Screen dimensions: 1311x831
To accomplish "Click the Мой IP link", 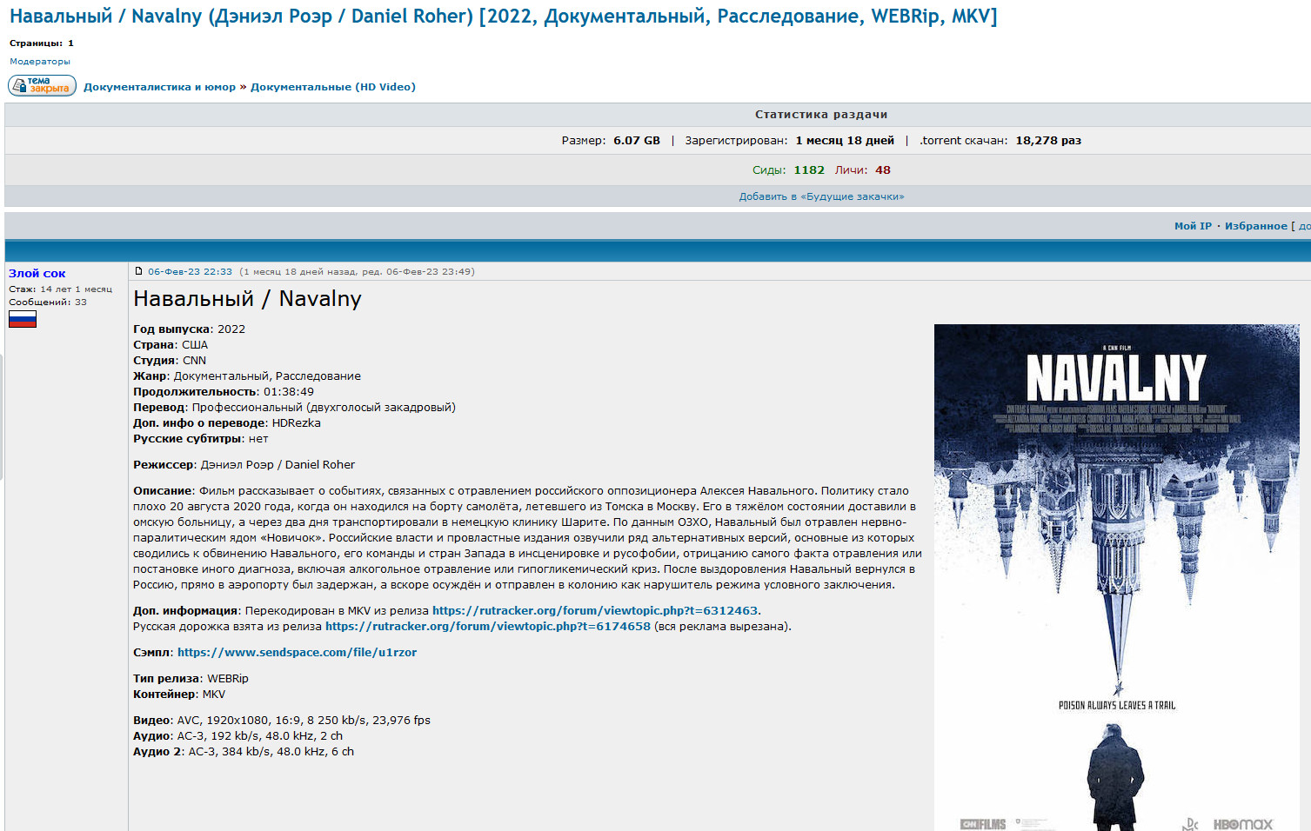I will coord(1192,226).
